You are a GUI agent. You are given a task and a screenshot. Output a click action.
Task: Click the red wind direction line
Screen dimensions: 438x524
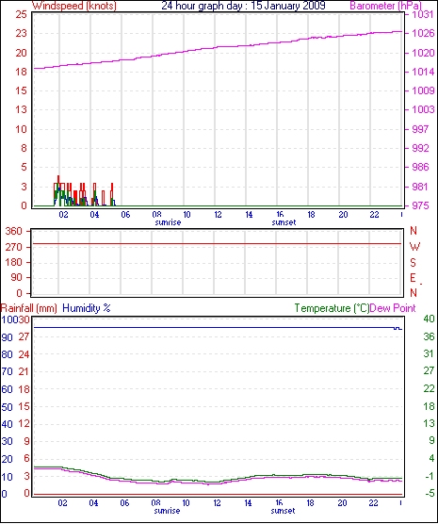[218, 243]
